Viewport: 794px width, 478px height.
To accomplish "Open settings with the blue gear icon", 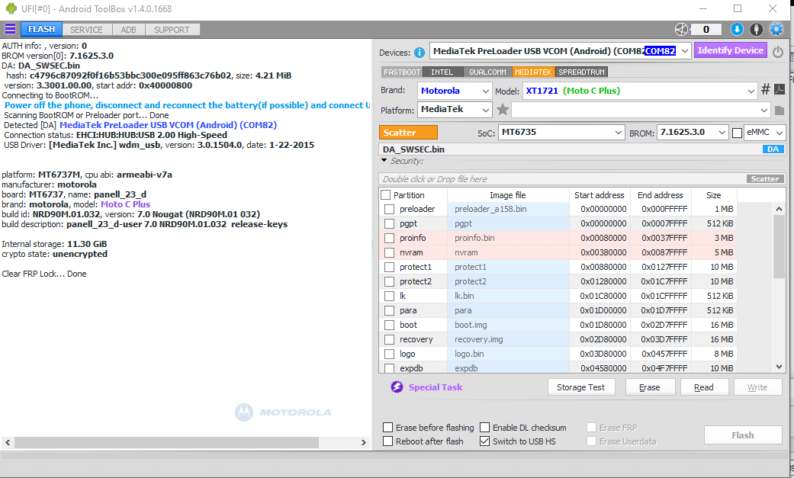I will pyautogui.click(x=776, y=30).
